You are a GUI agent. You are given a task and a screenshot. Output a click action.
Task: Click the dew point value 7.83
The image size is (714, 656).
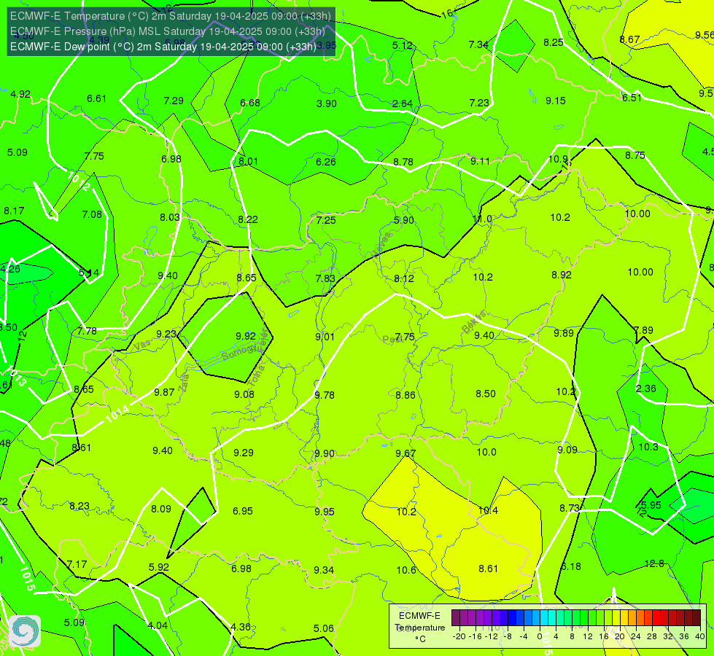point(325,278)
